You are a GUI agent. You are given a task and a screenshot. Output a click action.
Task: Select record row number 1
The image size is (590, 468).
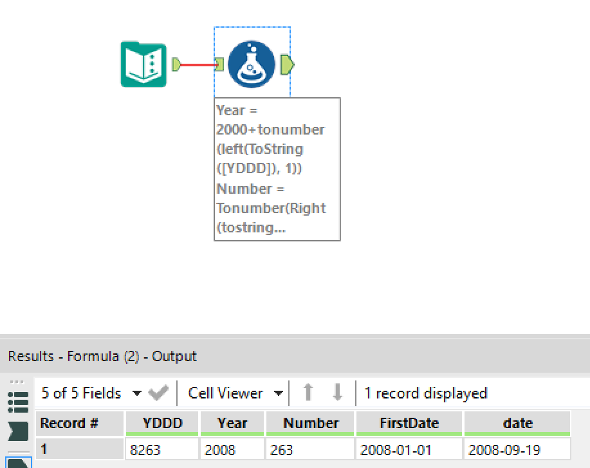click(79, 449)
